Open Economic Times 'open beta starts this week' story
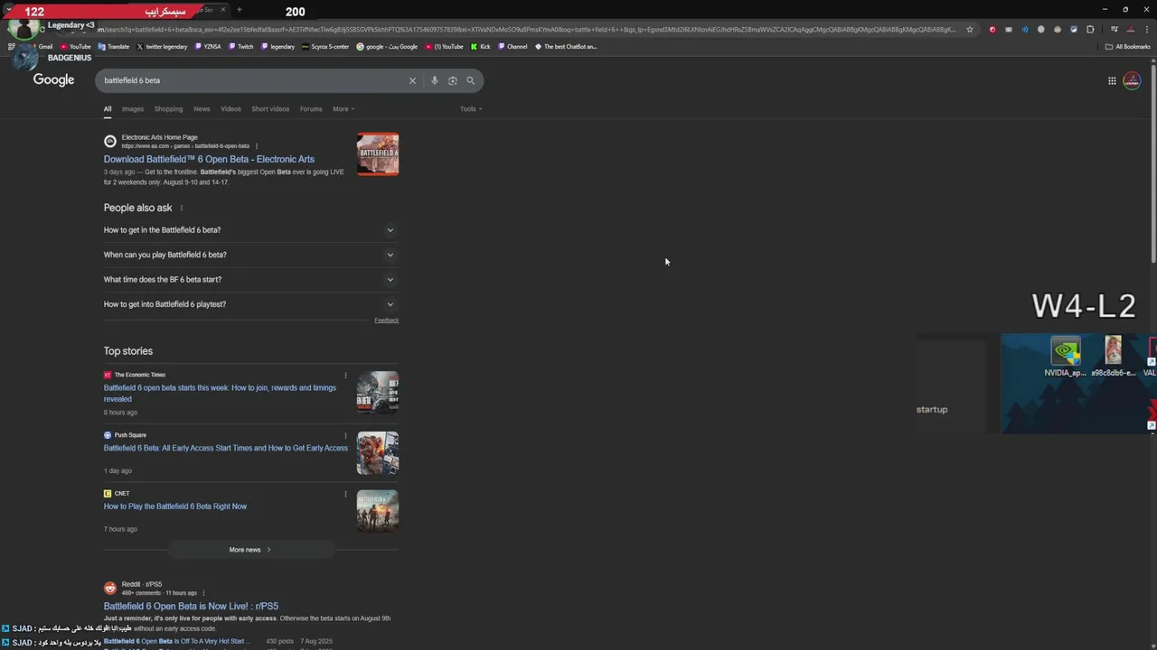1157x650 pixels. (220, 393)
